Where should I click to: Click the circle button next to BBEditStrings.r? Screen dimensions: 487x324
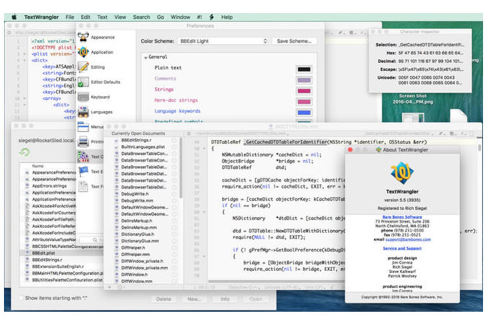pyautogui.click(x=174, y=140)
